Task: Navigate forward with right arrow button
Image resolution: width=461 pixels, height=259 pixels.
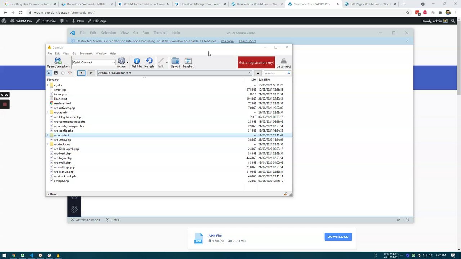Action: tap(91, 73)
